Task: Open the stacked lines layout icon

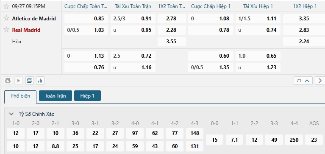Action: pos(29,81)
